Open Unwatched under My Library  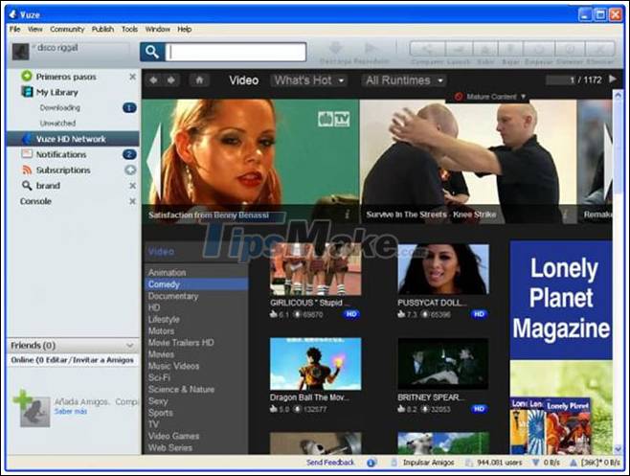tap(57, 123)
